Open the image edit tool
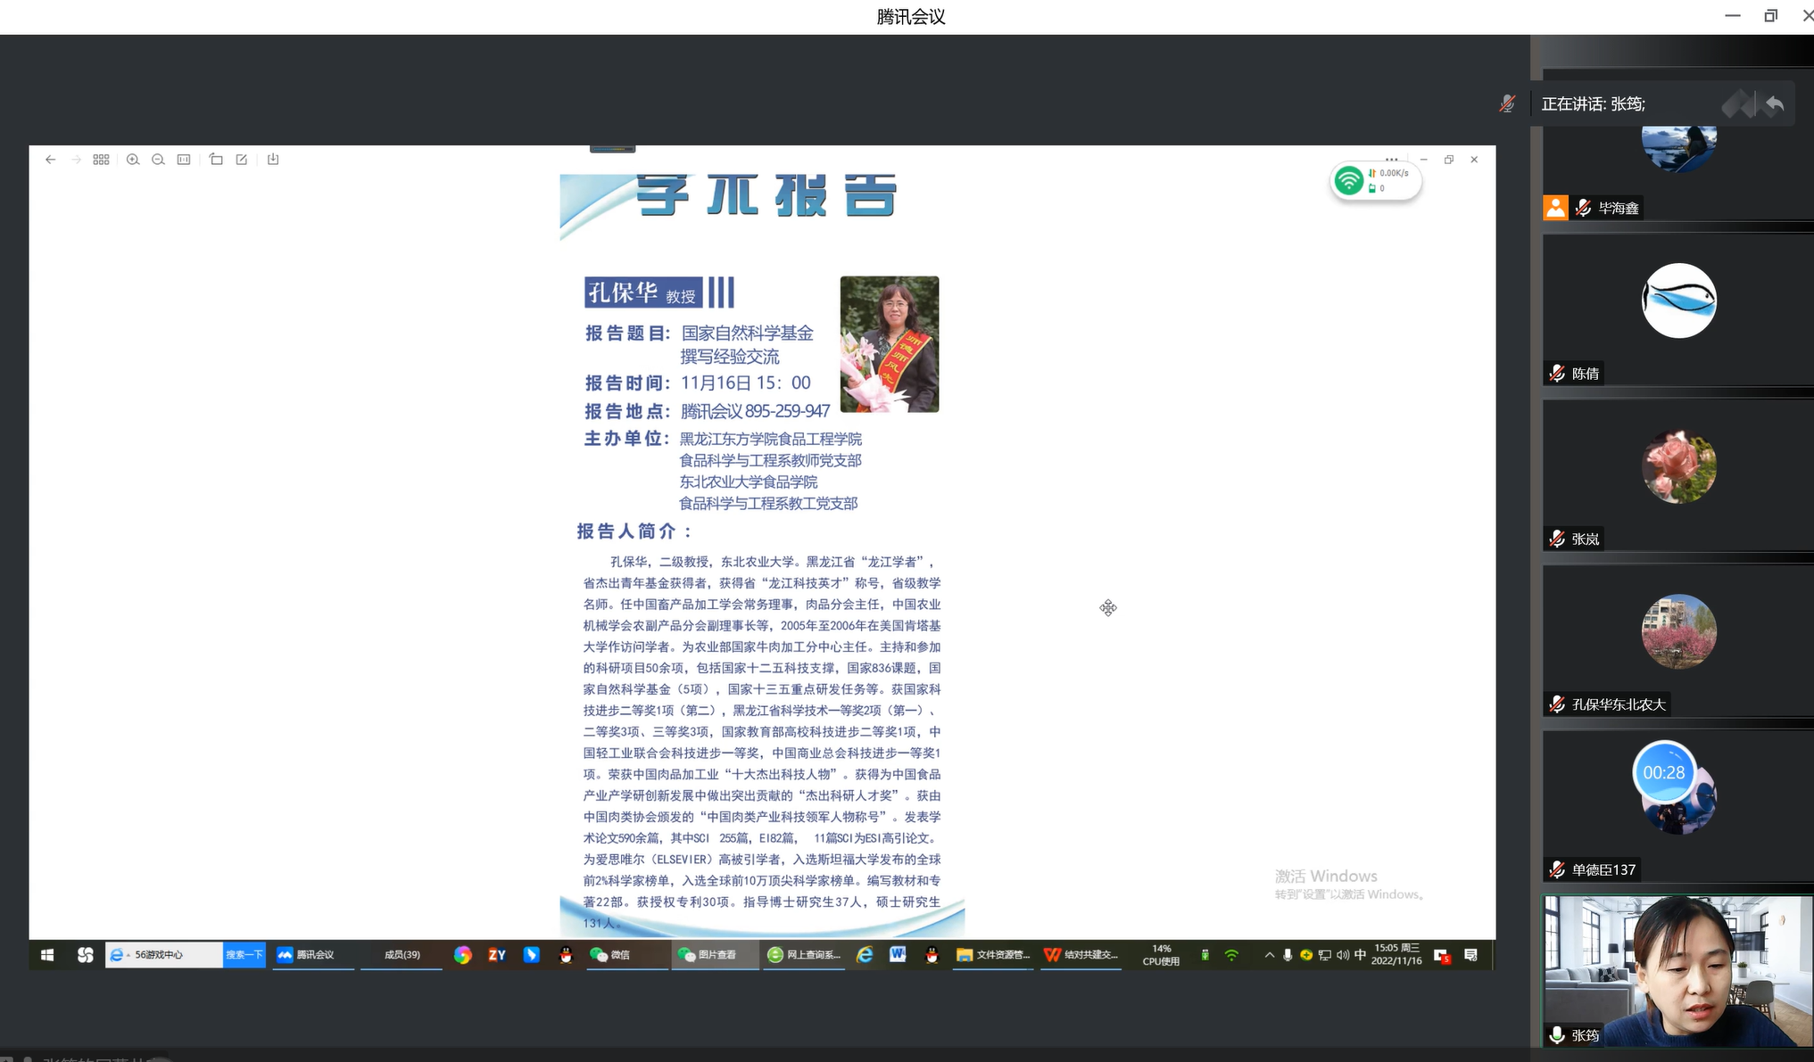 pos(241,160)
